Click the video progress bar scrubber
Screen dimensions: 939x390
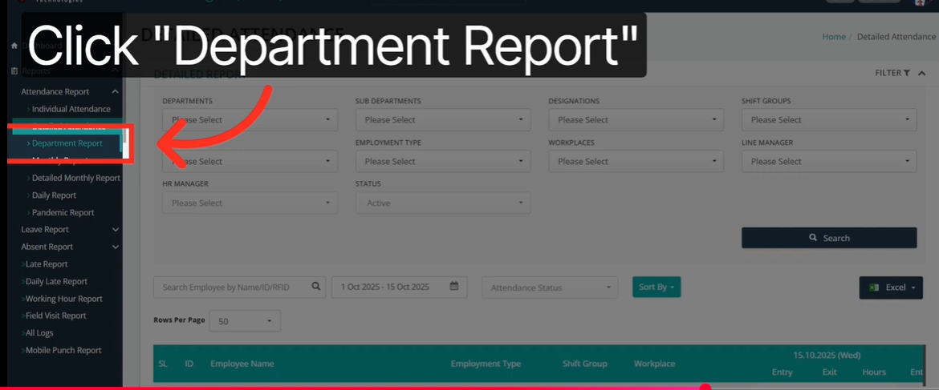tap(705, 388)
